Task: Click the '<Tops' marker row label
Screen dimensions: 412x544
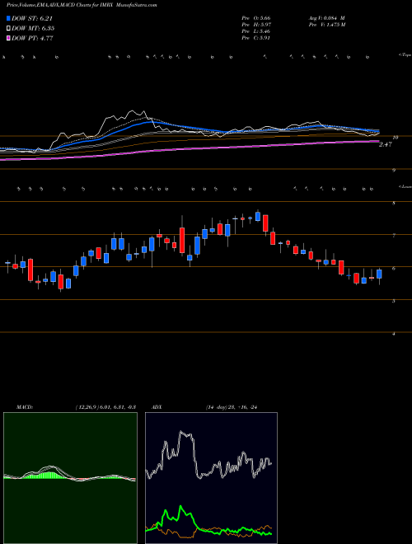Action: point(405,55)
